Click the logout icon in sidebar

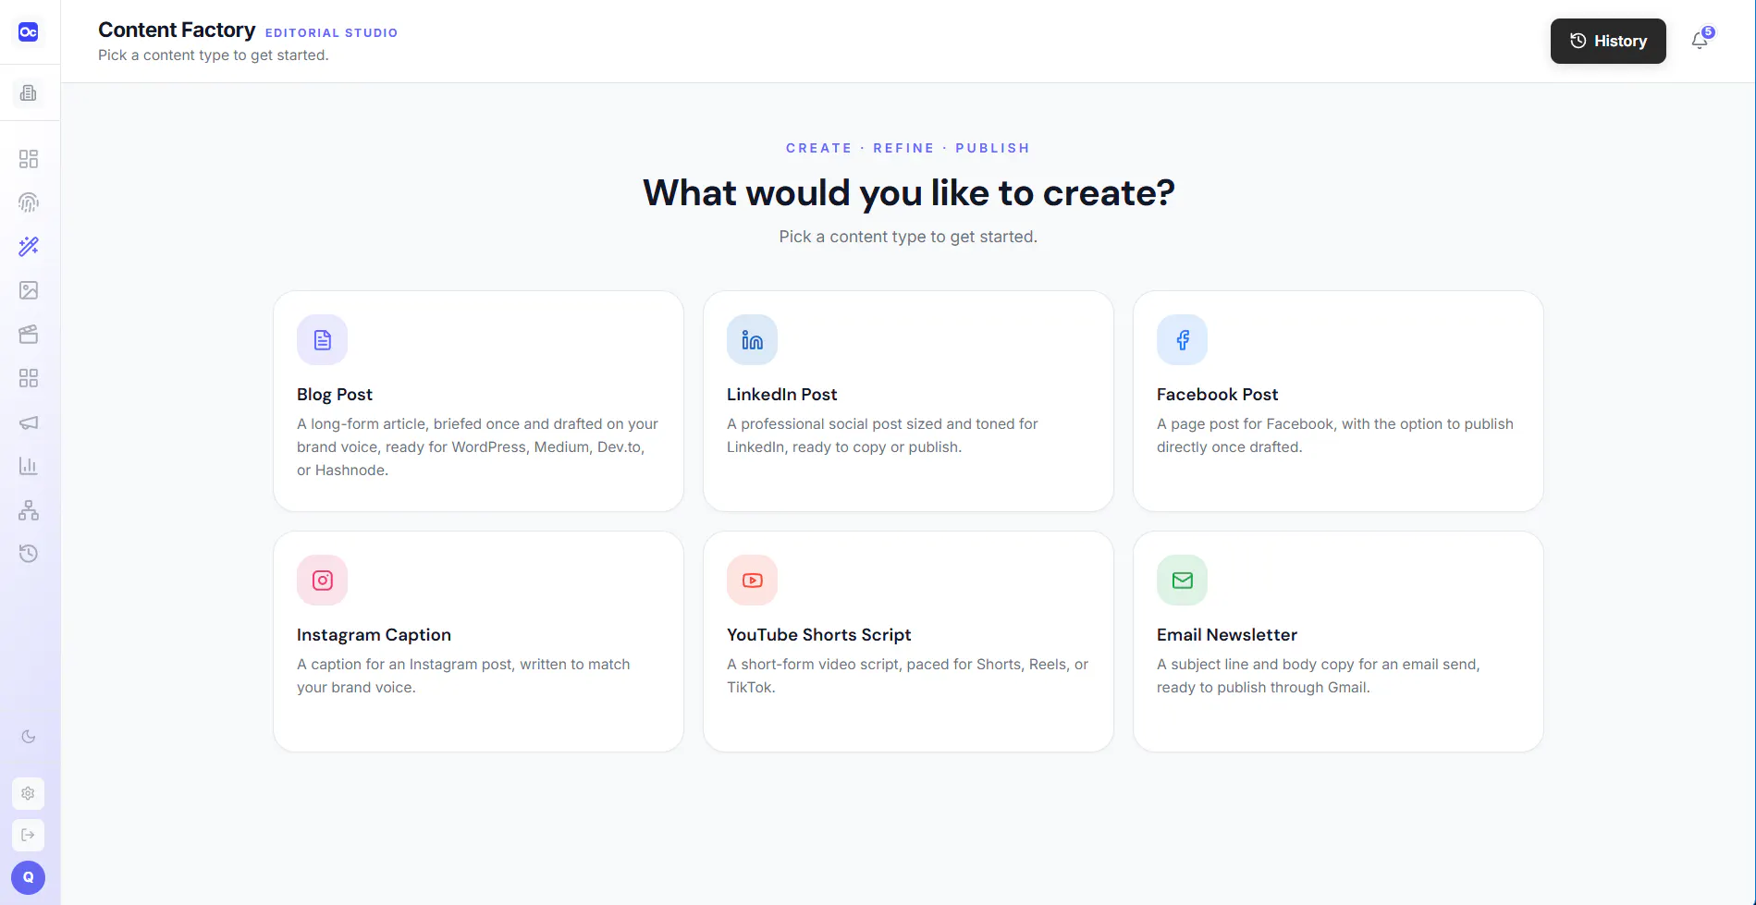coord(28,835)
